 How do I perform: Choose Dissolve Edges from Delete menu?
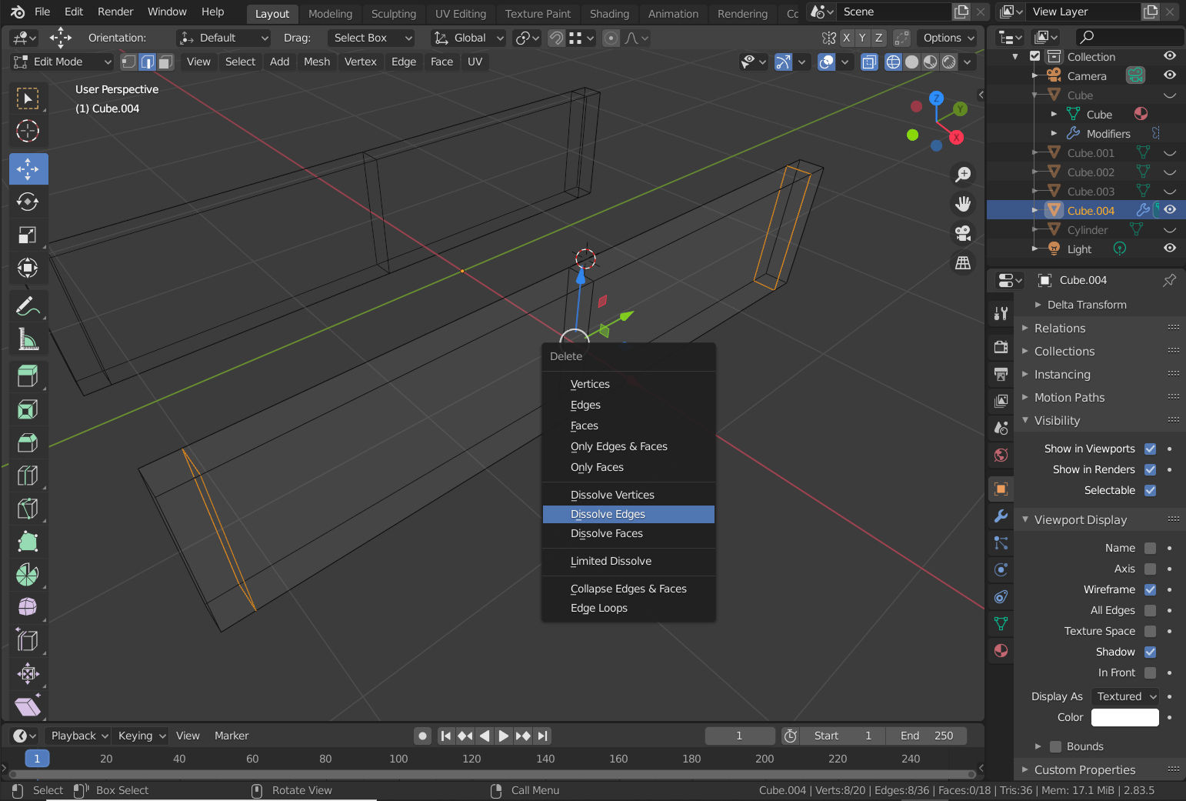pyautogui.click(x=628, y=514)
